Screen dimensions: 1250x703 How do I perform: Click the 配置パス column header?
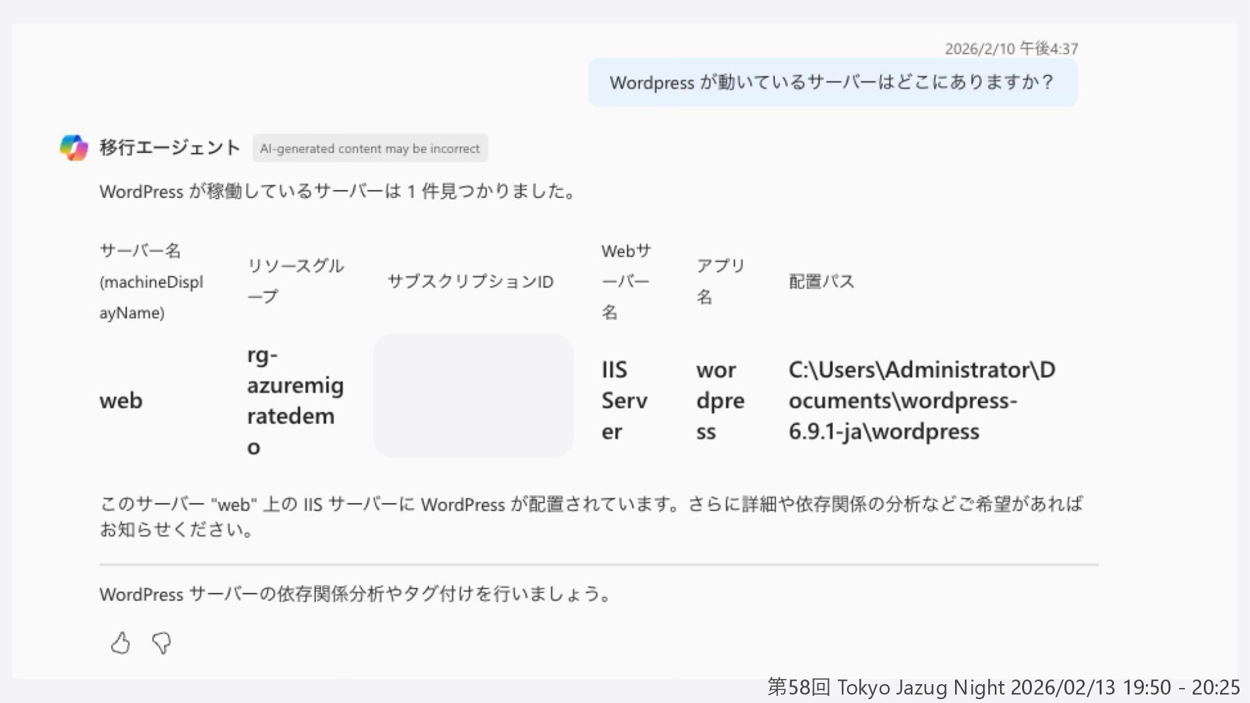click(821, 281)
